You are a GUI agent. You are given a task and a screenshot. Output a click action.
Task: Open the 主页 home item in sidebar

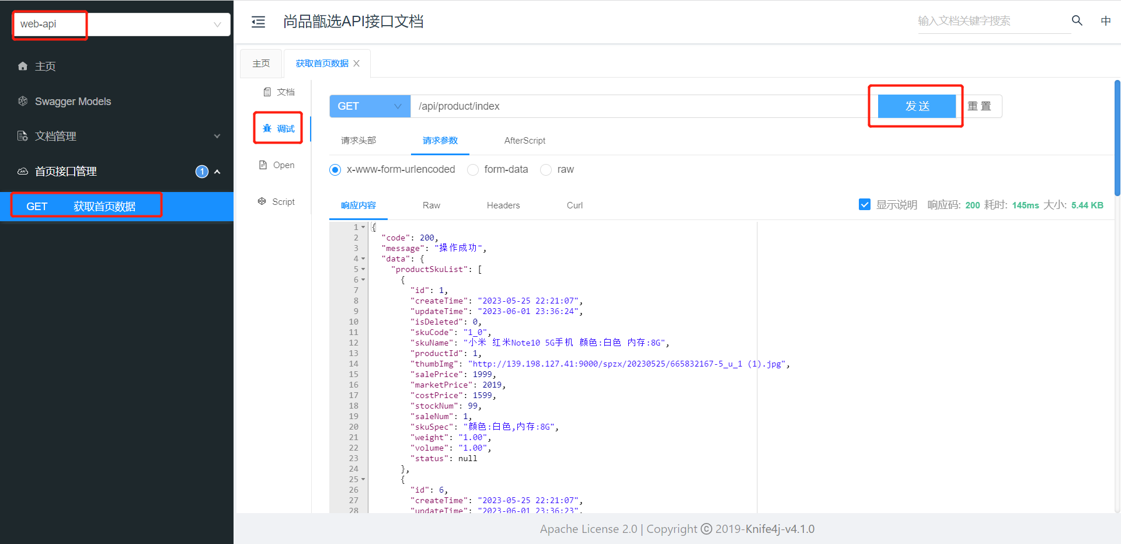point(45,67)
